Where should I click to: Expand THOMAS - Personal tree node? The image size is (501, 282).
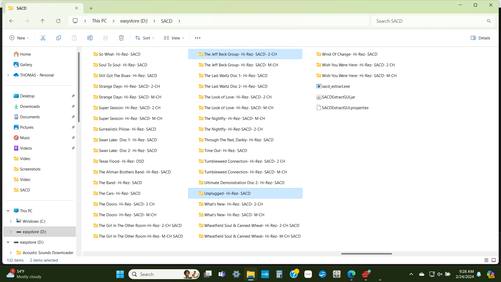coord(8,75)
